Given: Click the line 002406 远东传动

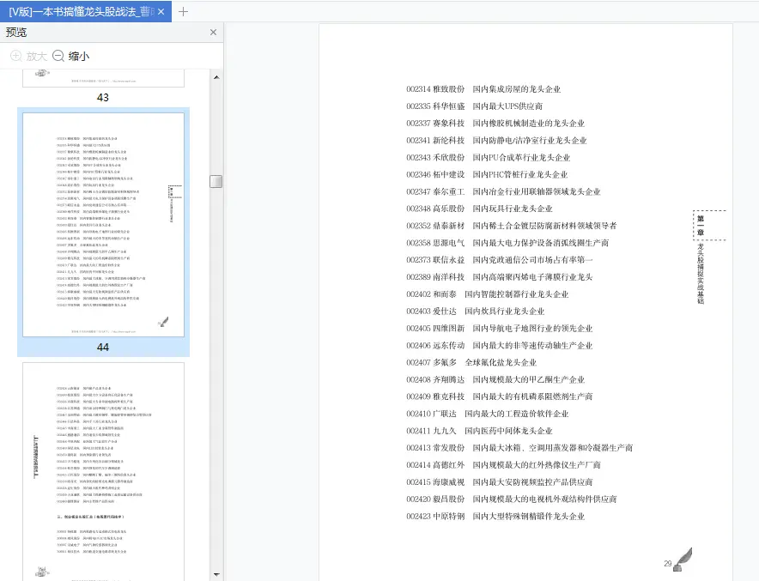Looking at the screenshot, I should 499,345.
